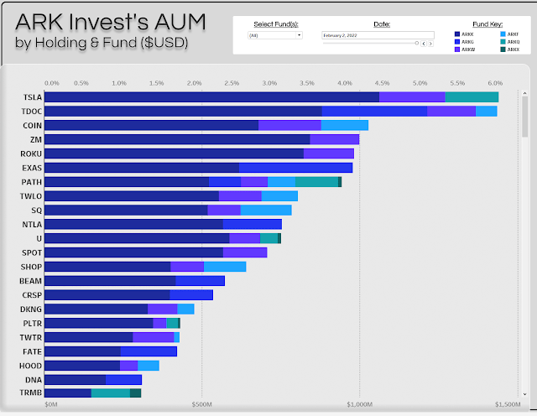Open the Select Fund(s) dropdown

[275, 35]
